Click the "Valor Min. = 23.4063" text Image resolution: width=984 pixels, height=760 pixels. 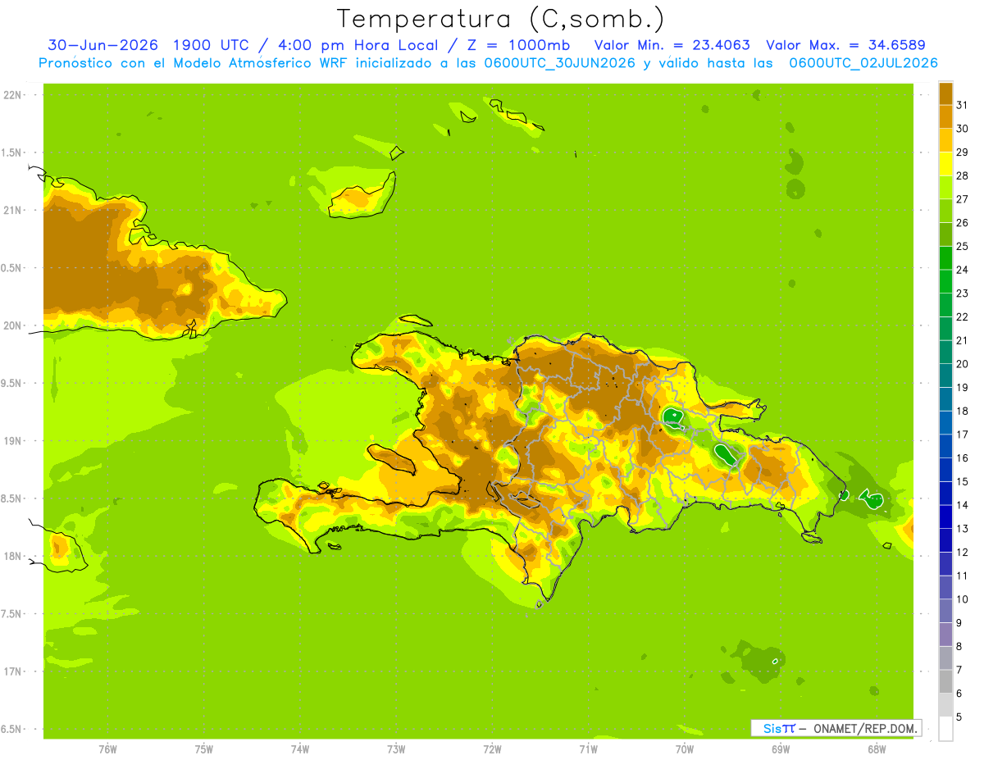point(672,45)
